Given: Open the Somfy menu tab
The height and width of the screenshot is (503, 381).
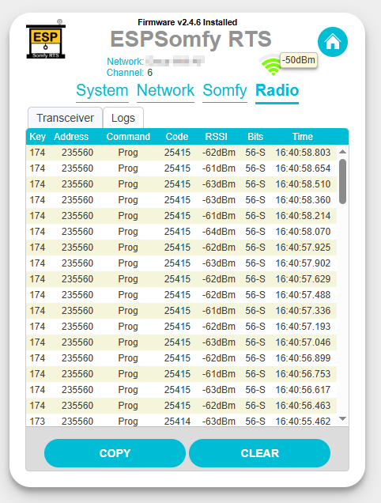Looking at the screenshot, I should click(x=224, y=91).
